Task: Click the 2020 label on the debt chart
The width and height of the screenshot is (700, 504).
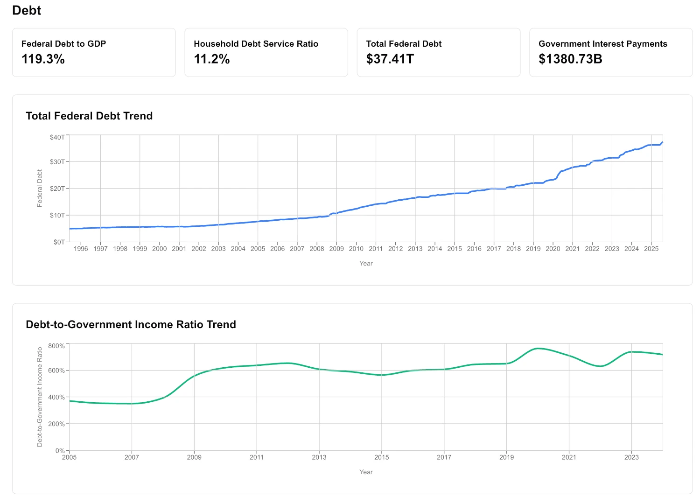Action: coord(553,249)
